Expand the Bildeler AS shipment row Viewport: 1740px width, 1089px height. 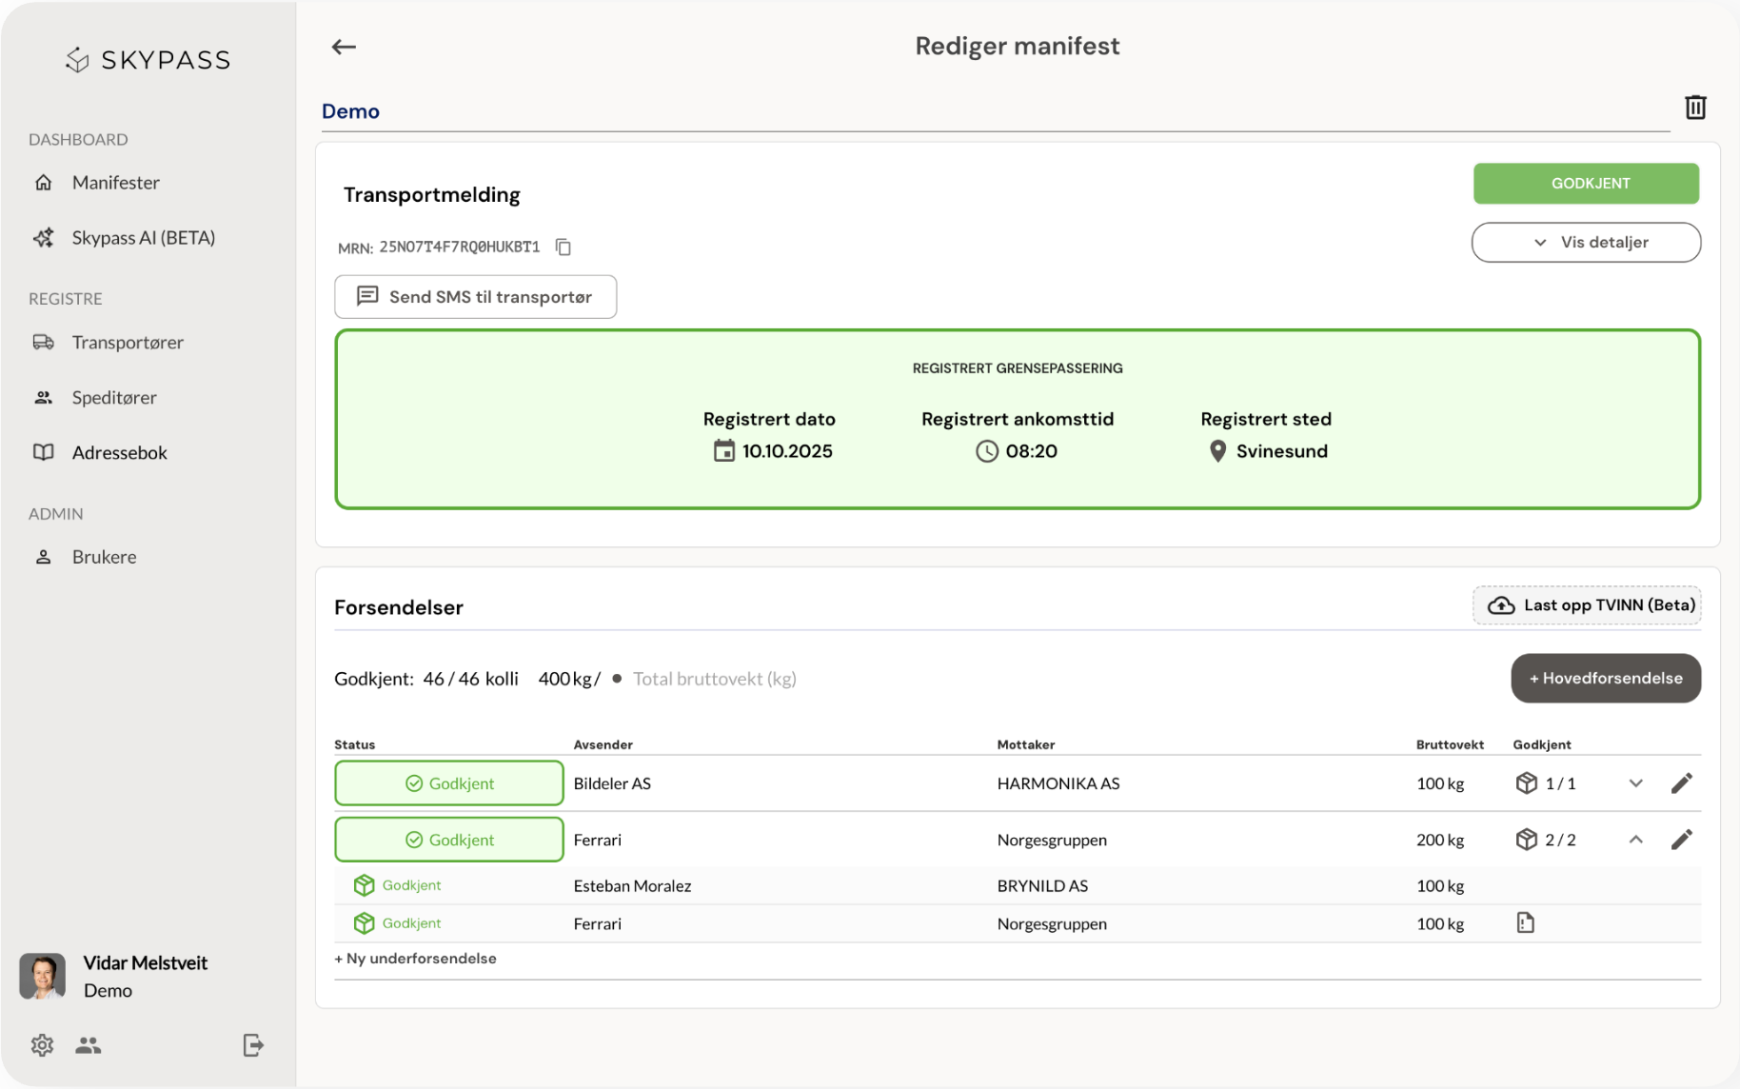(1635, 783)
